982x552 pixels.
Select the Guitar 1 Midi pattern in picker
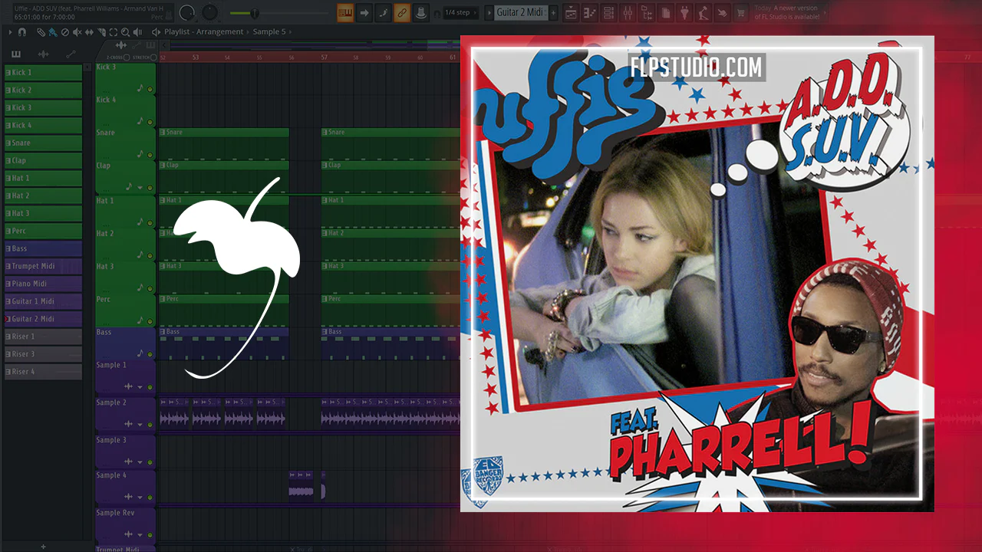[43, 301]
